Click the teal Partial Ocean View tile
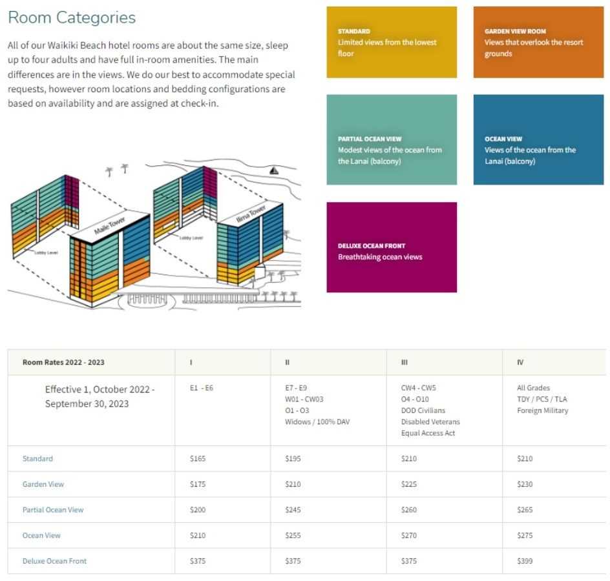The height and width of the screenshot is (581, 610). click(391, 139)
